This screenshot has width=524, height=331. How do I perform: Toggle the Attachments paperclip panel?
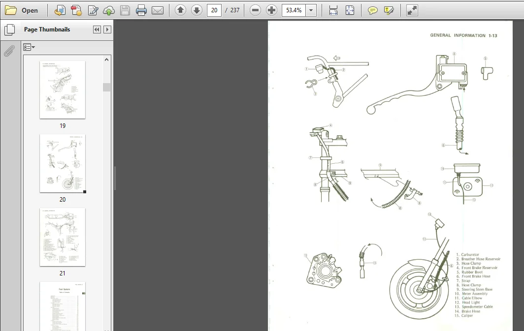(x=9, y=51)
